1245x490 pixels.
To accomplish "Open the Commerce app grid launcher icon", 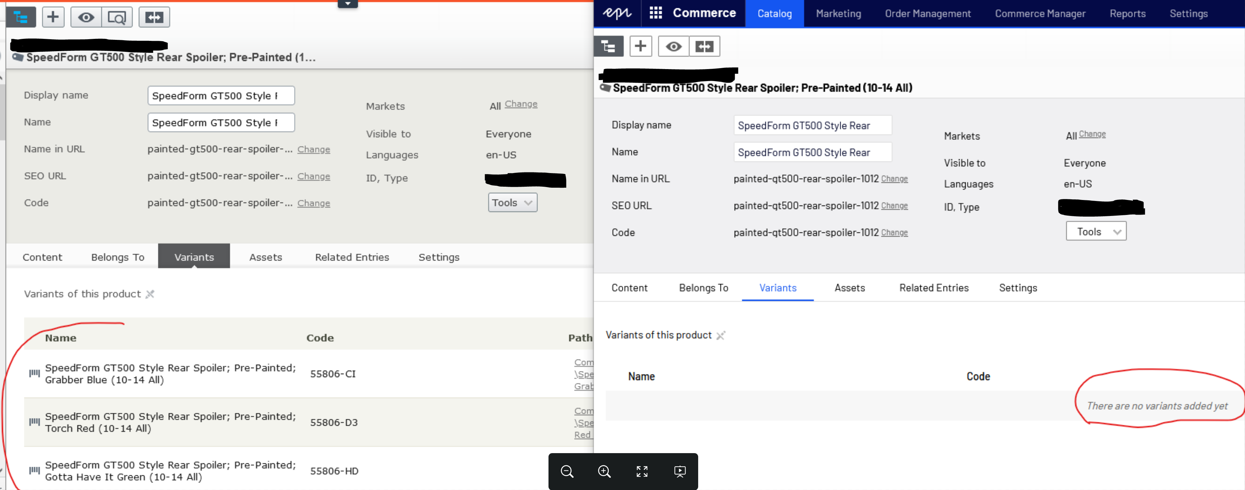I will [655, 13].
